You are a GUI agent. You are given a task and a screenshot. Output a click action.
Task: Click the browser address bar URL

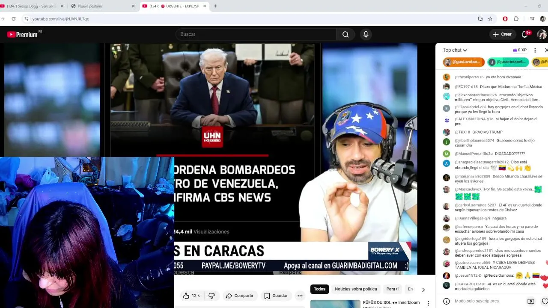pos(60,19)
